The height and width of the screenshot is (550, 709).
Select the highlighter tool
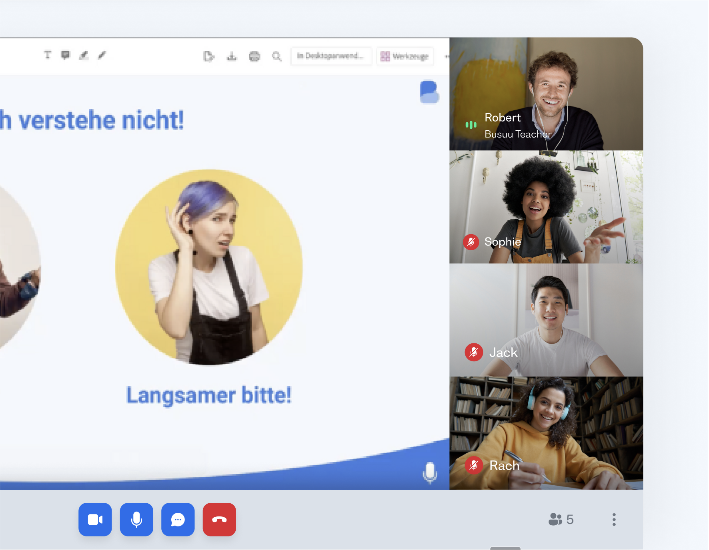coord(84,55)
